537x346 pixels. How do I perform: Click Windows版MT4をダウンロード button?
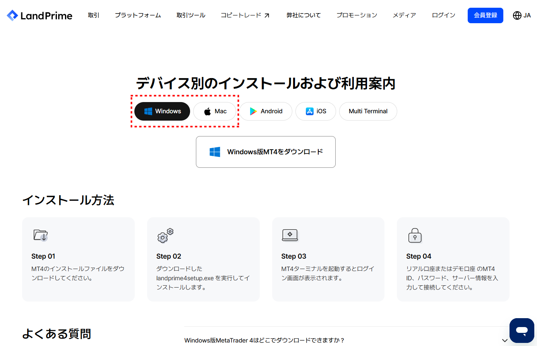266,152
